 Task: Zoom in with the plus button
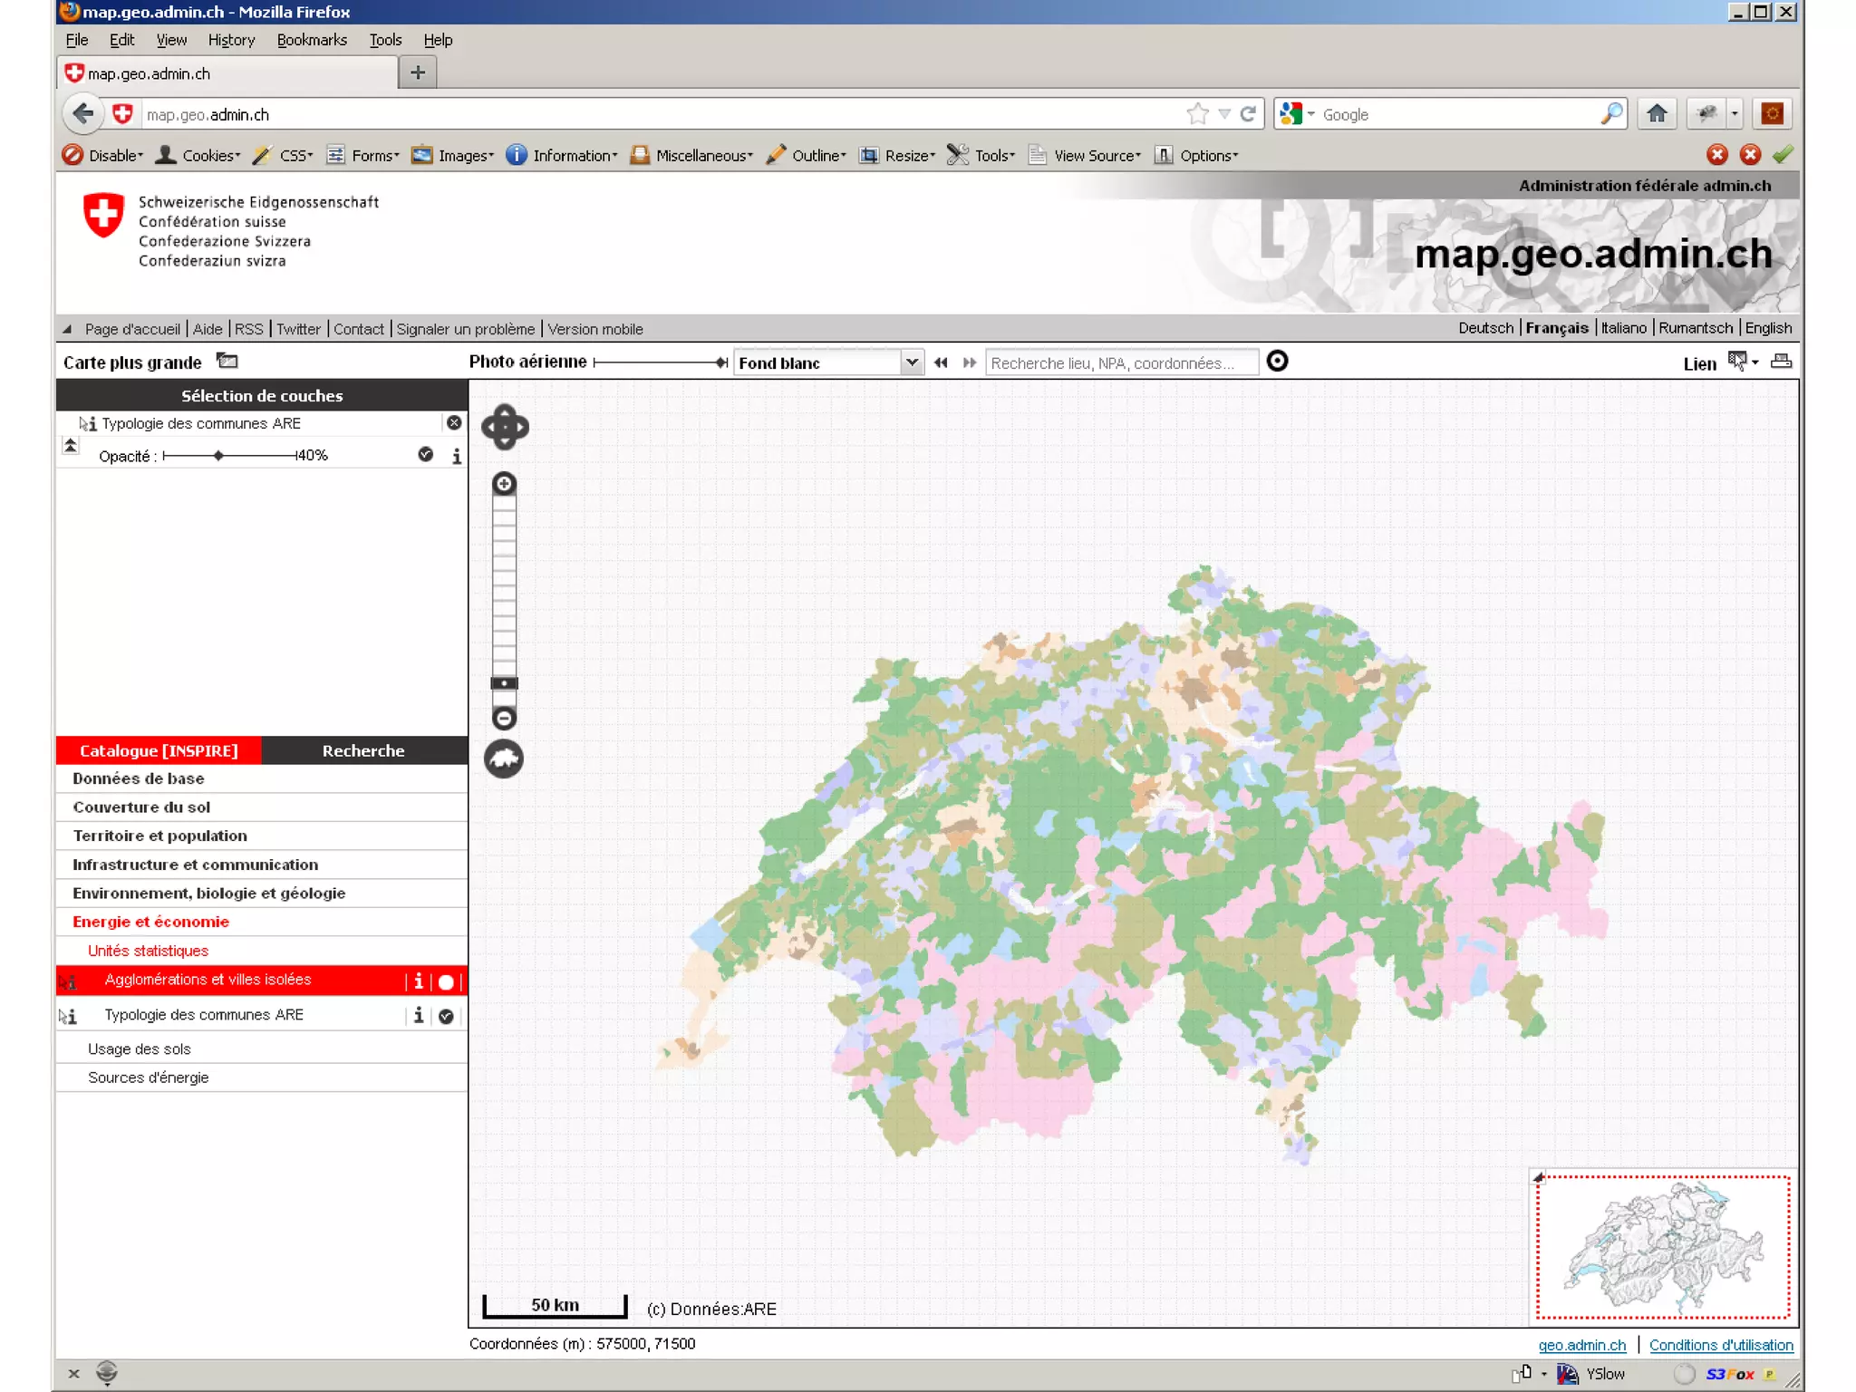(x=505, y=484)
